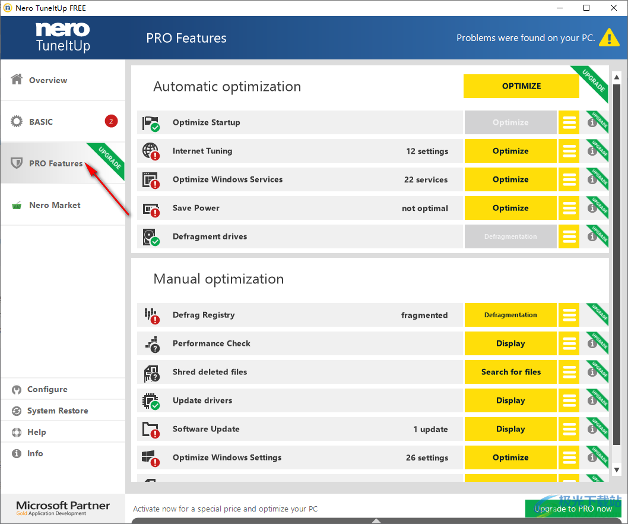This screenshot has height=524, width=628.
Task: Open the Overview home icon
Action: click(17, 80)
